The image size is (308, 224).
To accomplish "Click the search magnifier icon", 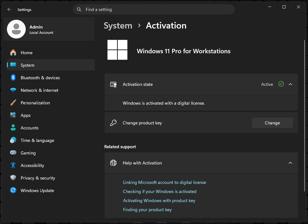I will click(x=79, y=9).
